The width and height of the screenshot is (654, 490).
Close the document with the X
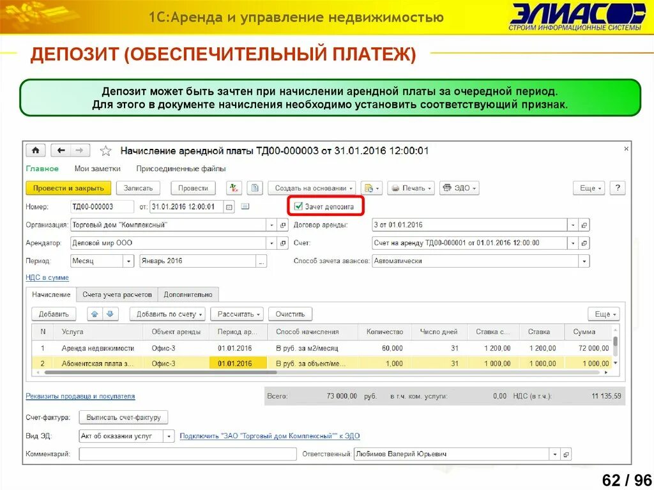pyautogui.click(x=626, y=149)
